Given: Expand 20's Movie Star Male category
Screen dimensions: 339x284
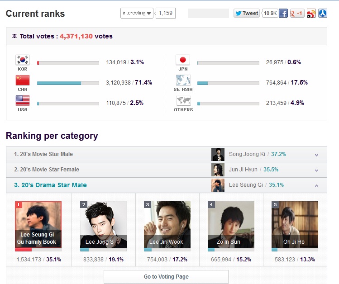Looking at the screenshot, I should (x=167, y=154).
